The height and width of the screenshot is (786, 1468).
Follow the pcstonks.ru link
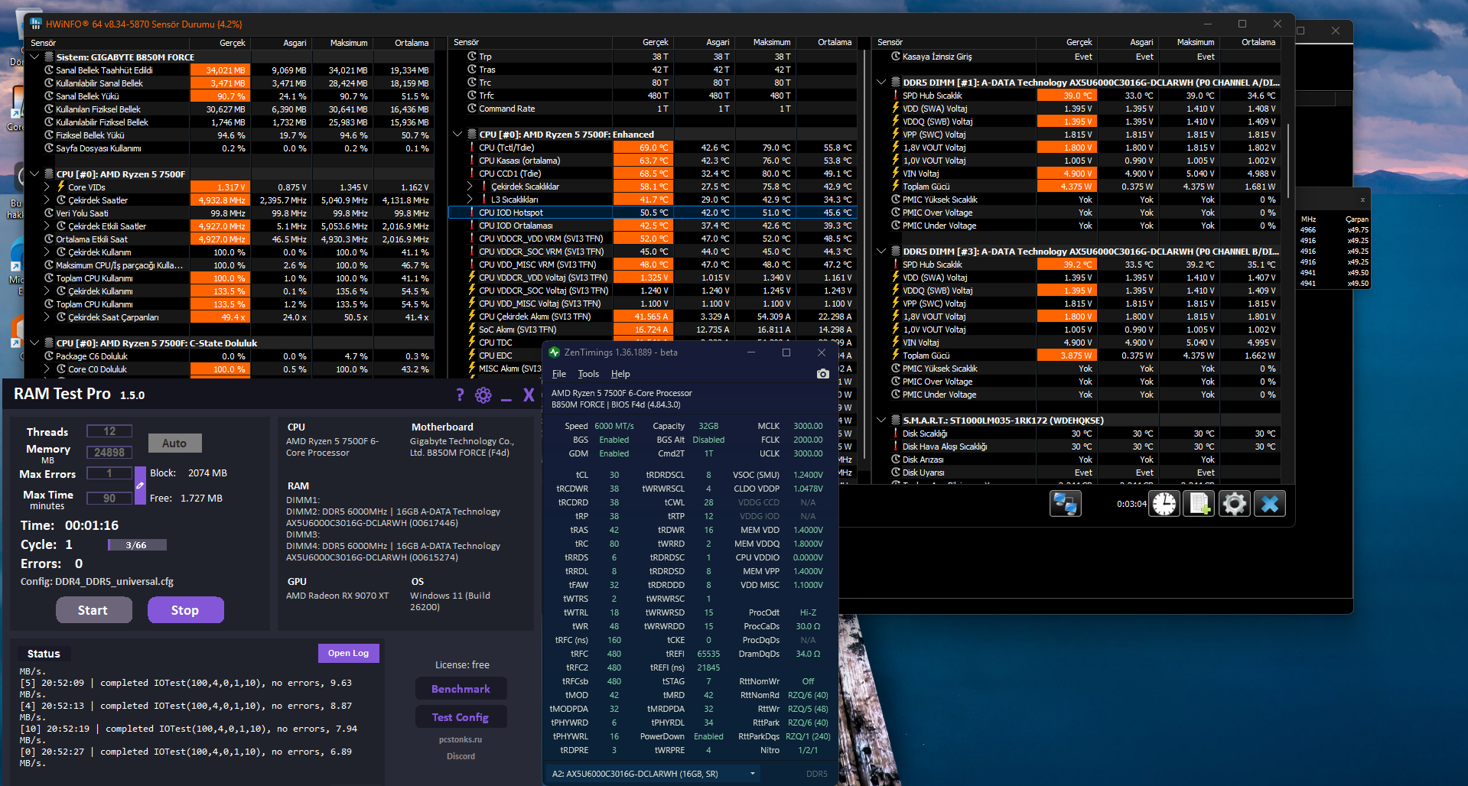(x=461, y=739)
